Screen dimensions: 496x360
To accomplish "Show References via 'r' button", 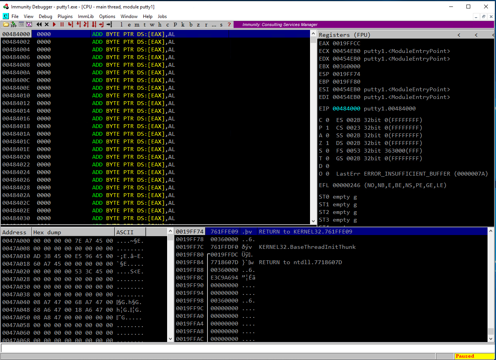I will (206, 25).
